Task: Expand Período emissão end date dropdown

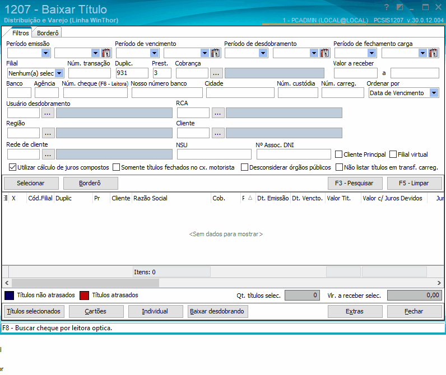Action: tap(95, 53)
